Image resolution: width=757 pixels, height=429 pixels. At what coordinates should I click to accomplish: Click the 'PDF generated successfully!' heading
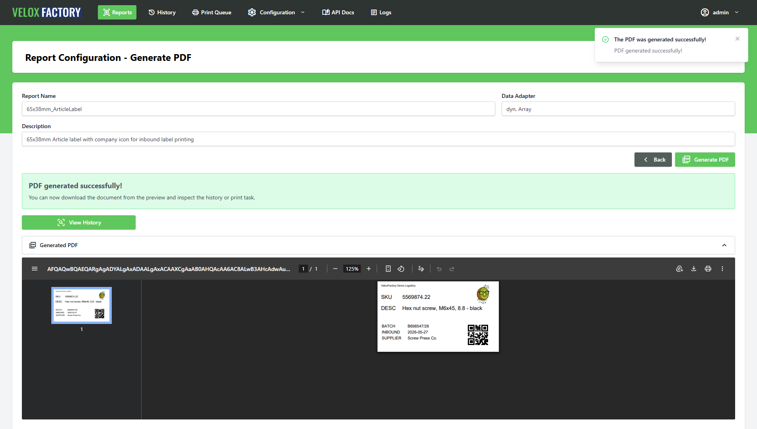click(76, 186)
